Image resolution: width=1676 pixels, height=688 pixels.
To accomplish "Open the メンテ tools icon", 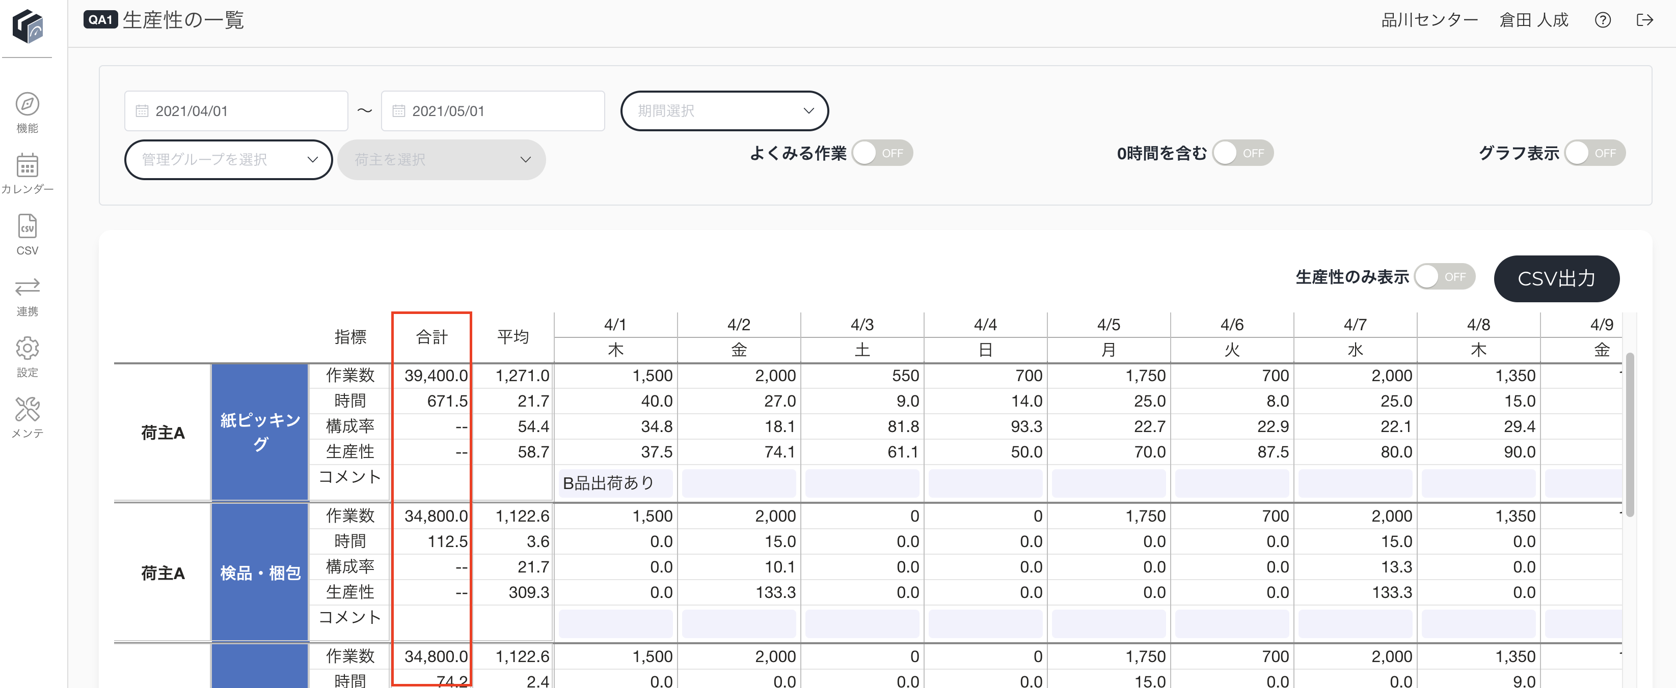I will pos(28,409).
